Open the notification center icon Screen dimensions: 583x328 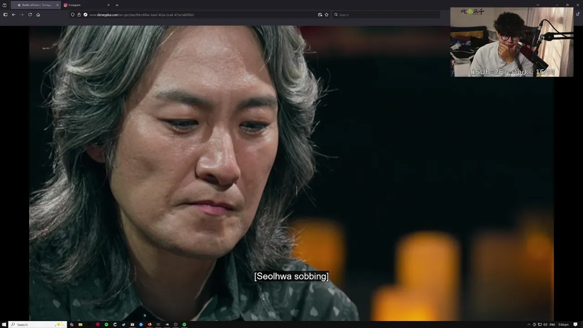pyautogui.click(x=576, y=324)
